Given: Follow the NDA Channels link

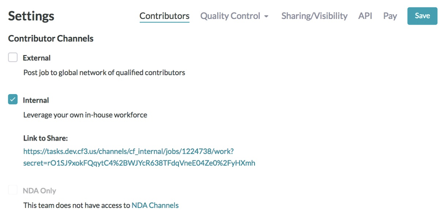Looking at the screenshot, I should click(155, 205).
